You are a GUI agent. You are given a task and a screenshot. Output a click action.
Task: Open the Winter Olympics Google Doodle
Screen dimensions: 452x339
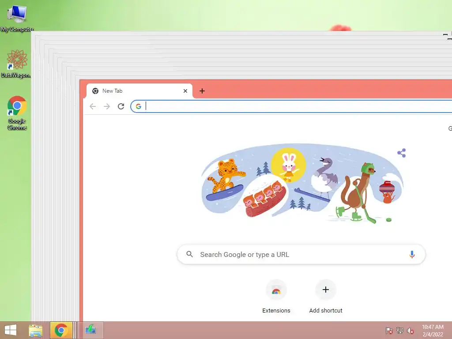[x=301, y=184]
